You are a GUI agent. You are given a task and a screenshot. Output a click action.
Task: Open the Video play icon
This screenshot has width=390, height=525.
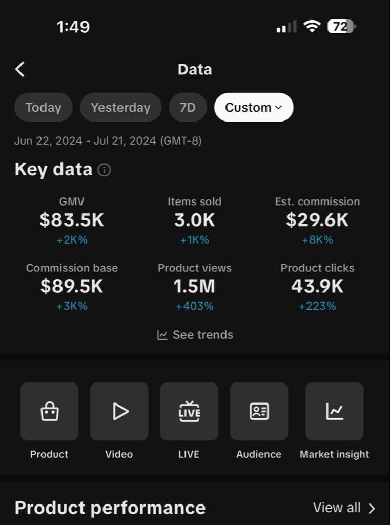click(x=119, y=411)
